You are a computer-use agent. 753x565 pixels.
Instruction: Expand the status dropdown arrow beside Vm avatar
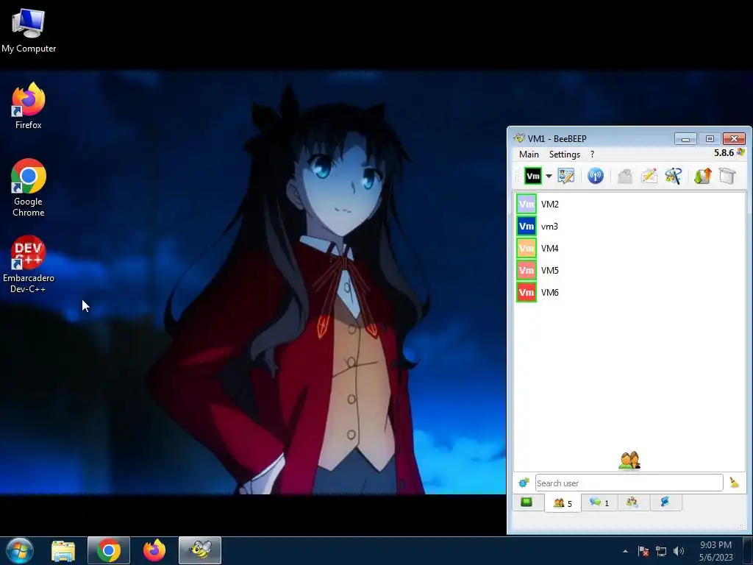549,176
